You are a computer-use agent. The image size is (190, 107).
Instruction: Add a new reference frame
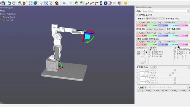pos(20,3)
